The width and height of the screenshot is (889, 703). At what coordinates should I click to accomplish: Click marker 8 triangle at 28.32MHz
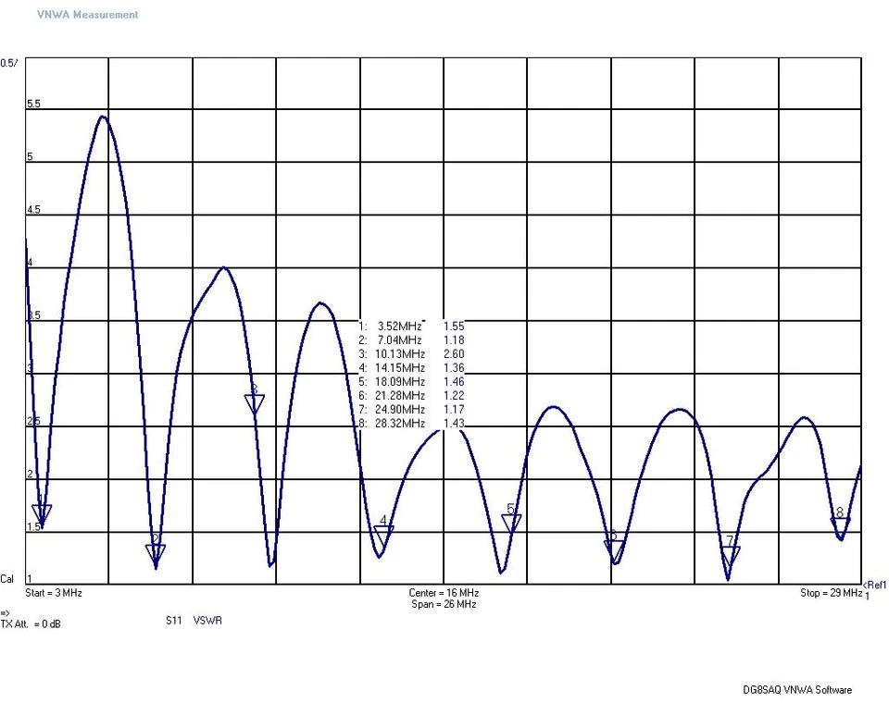840,526
